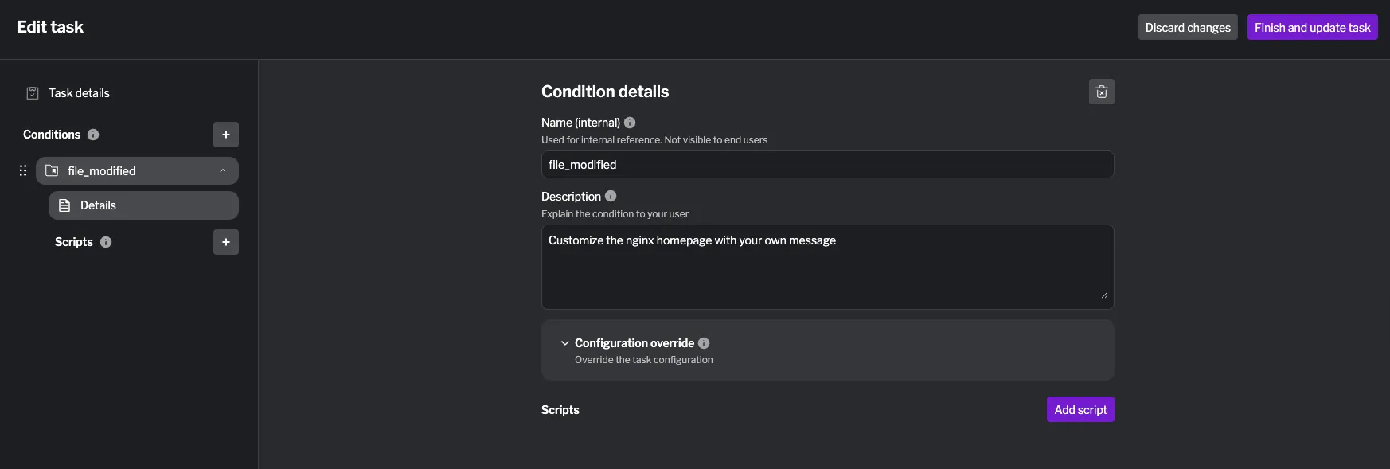Collapse file_modified using its chevron
The image size is (1390, 469).
click(x=222, y=170)
